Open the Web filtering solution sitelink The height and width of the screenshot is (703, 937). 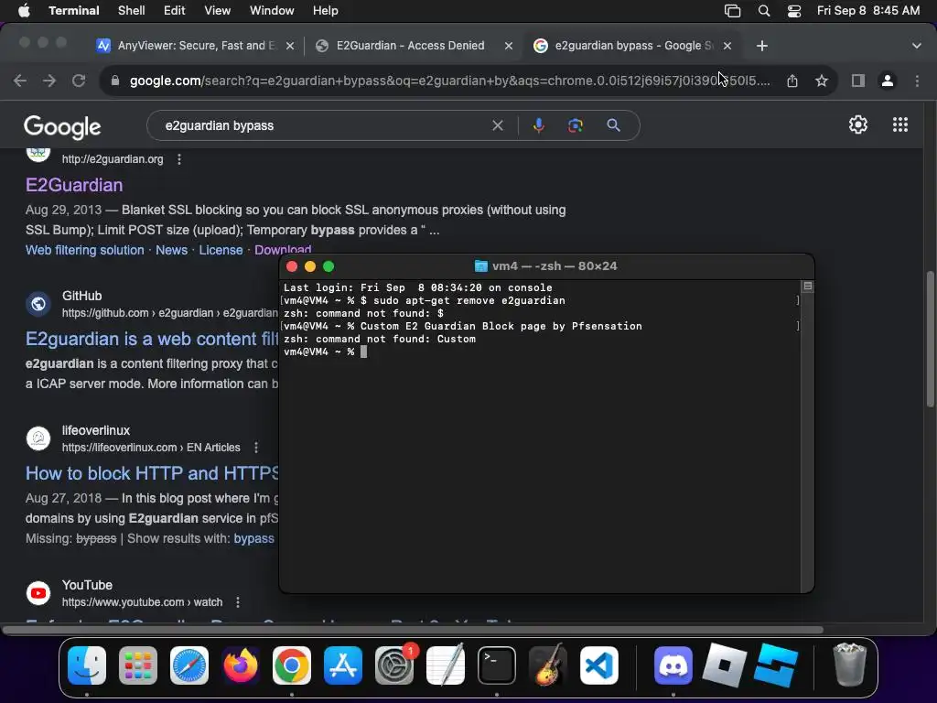(85, 250)
